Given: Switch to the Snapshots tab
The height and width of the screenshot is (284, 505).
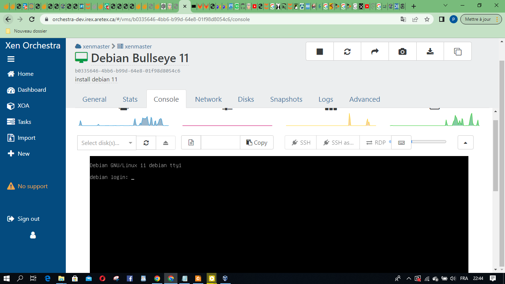Looking at the screenshot, I should 286,99.
